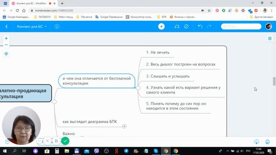The width and height of the screenshot is (276, 155).
Task: Zoom out of the mind map
Action: point(6,45)
